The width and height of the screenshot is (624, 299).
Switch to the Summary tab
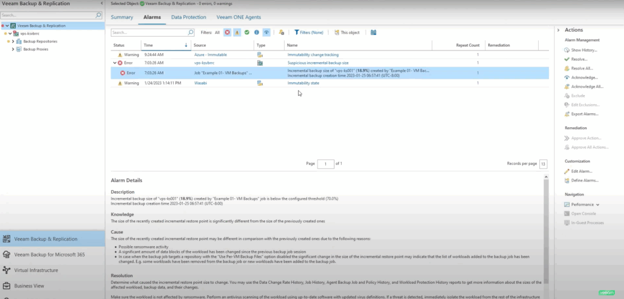pos(122,17)
